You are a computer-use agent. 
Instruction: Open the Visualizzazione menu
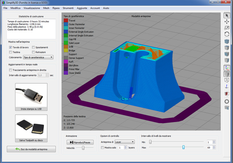(32, 8)
